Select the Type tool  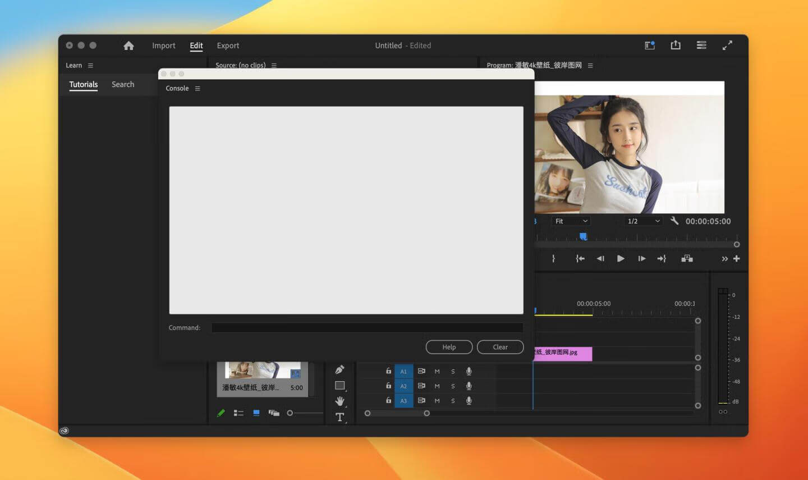point(339,417)
